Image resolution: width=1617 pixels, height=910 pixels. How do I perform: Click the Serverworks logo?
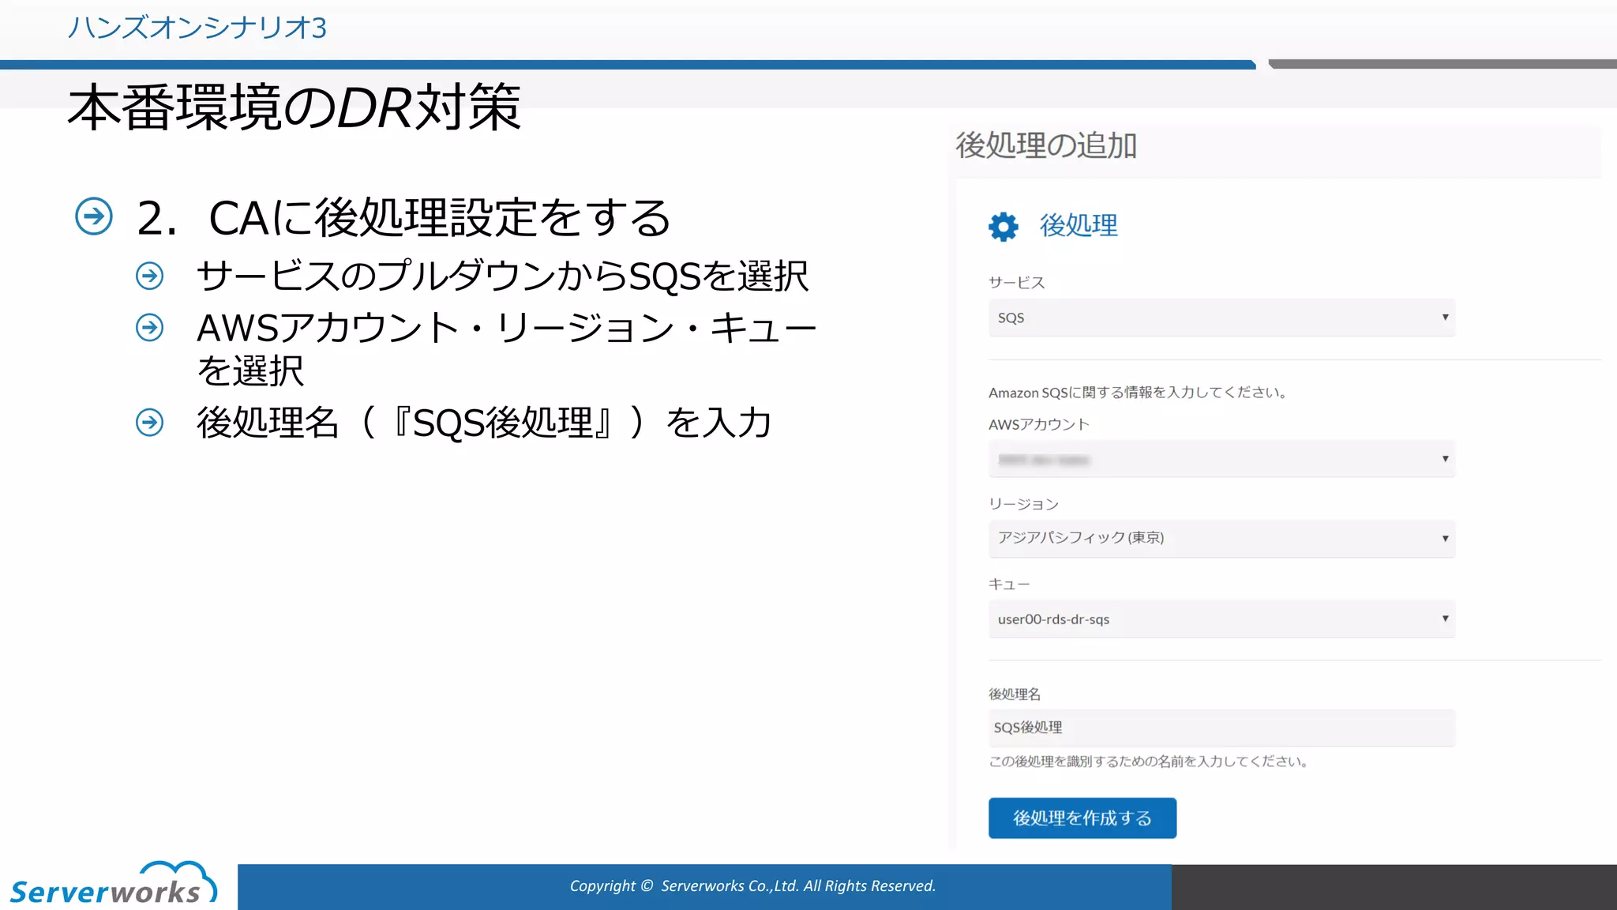coord(113,883)
